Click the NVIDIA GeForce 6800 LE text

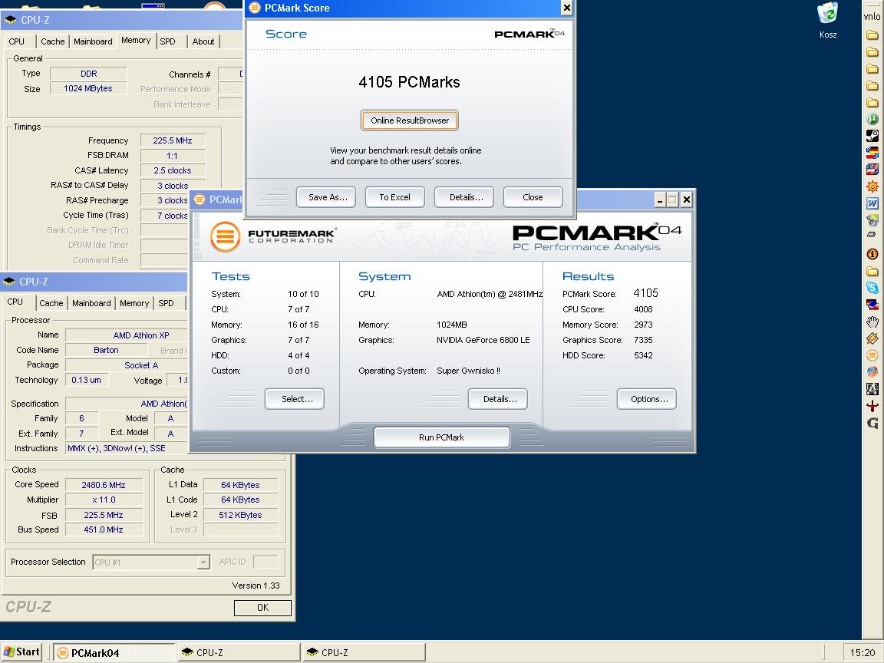[x=483, y=340]
